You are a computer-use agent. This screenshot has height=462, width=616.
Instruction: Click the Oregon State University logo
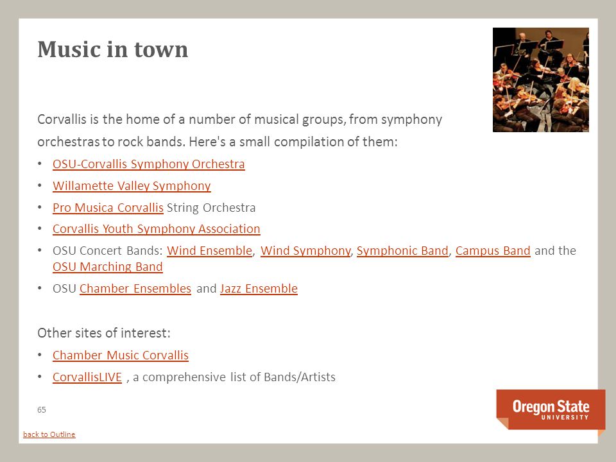point(551,410)
